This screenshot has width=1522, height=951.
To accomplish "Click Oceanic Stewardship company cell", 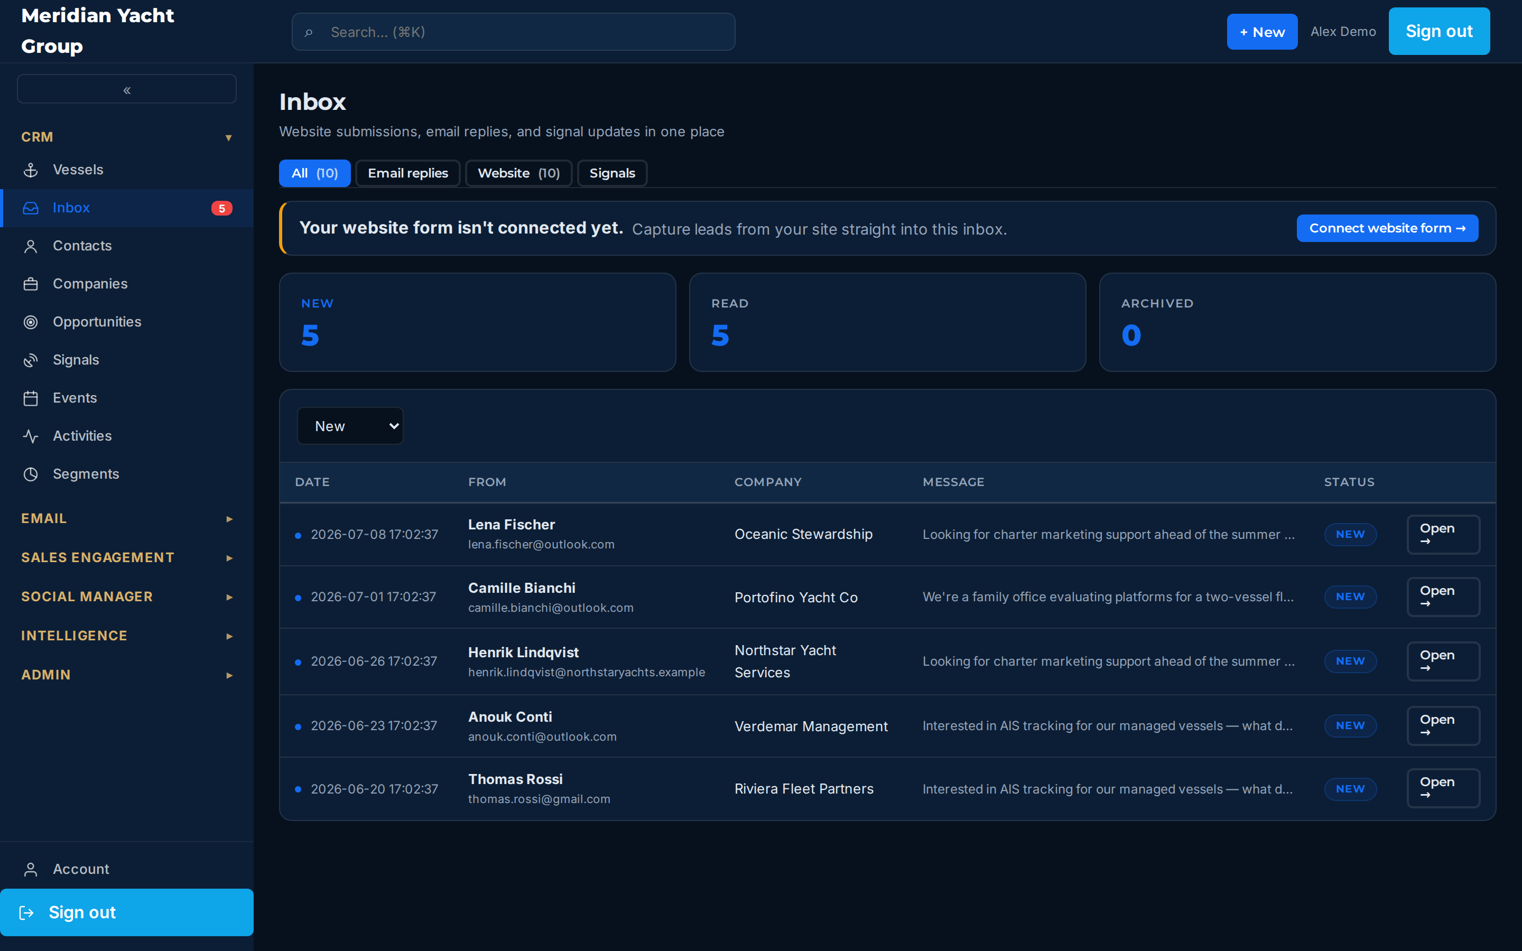I will pyautogui.click(x=803, y=535).
